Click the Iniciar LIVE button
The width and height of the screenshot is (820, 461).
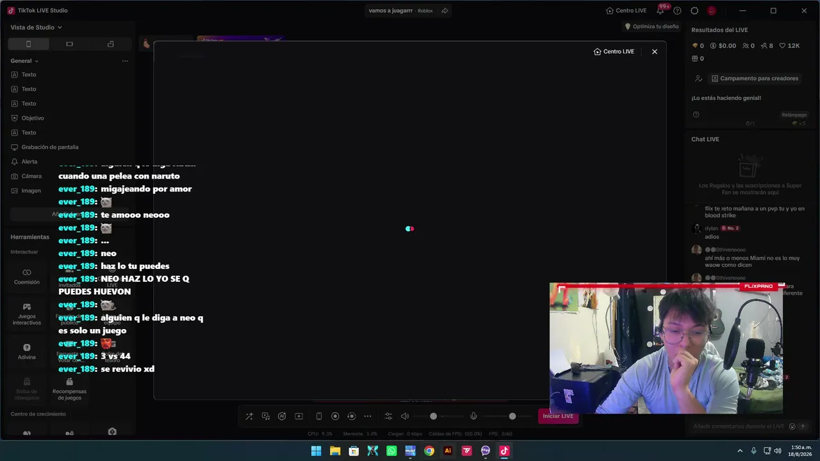pos(558,416)
